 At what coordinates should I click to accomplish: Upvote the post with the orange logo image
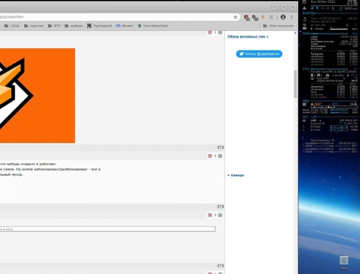(220, 33)
